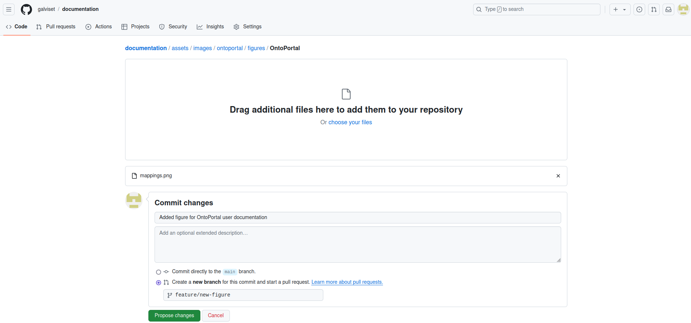Select create a new branch option
The image size is (691, 323).
click(159, 283)
